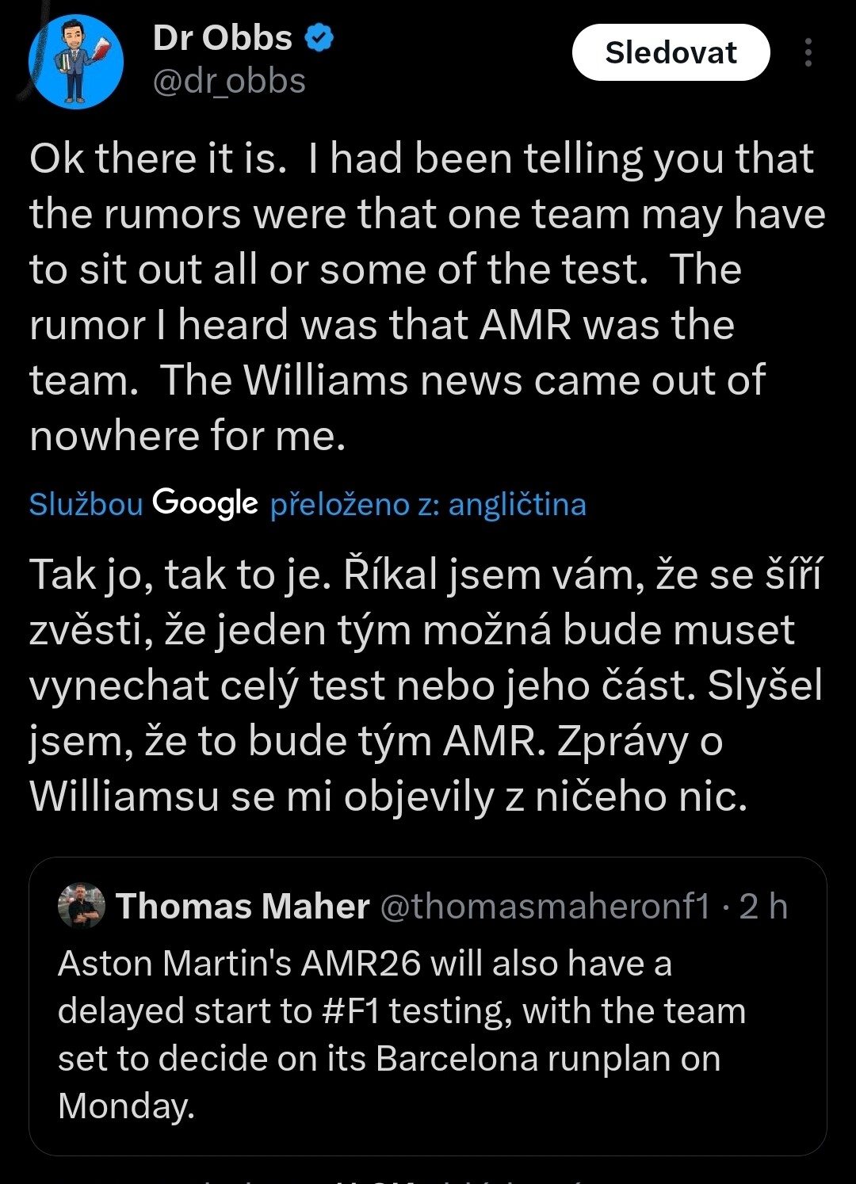Viewport: 856px width, 1184px height.
Task: Click the blue verified badge
Action: point(319,37)
